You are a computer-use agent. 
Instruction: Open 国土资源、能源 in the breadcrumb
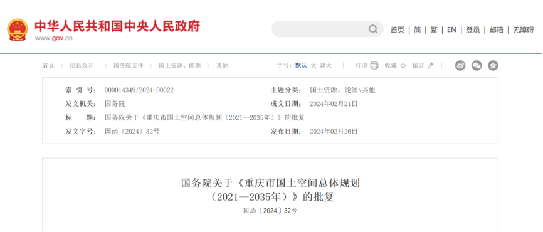(x=180, y=66)
